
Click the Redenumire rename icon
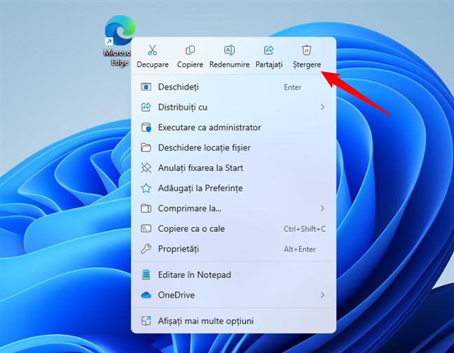(x=229, y=50)
